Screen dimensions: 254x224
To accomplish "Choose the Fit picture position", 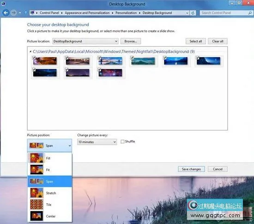I will point(50,170).
